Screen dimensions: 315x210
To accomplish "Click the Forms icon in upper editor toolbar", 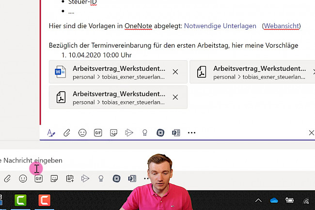I will coord(176,133).
